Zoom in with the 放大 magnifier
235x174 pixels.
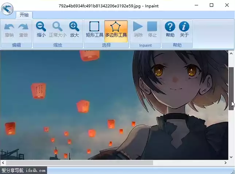pyautogui.click(x=74, y=30)
